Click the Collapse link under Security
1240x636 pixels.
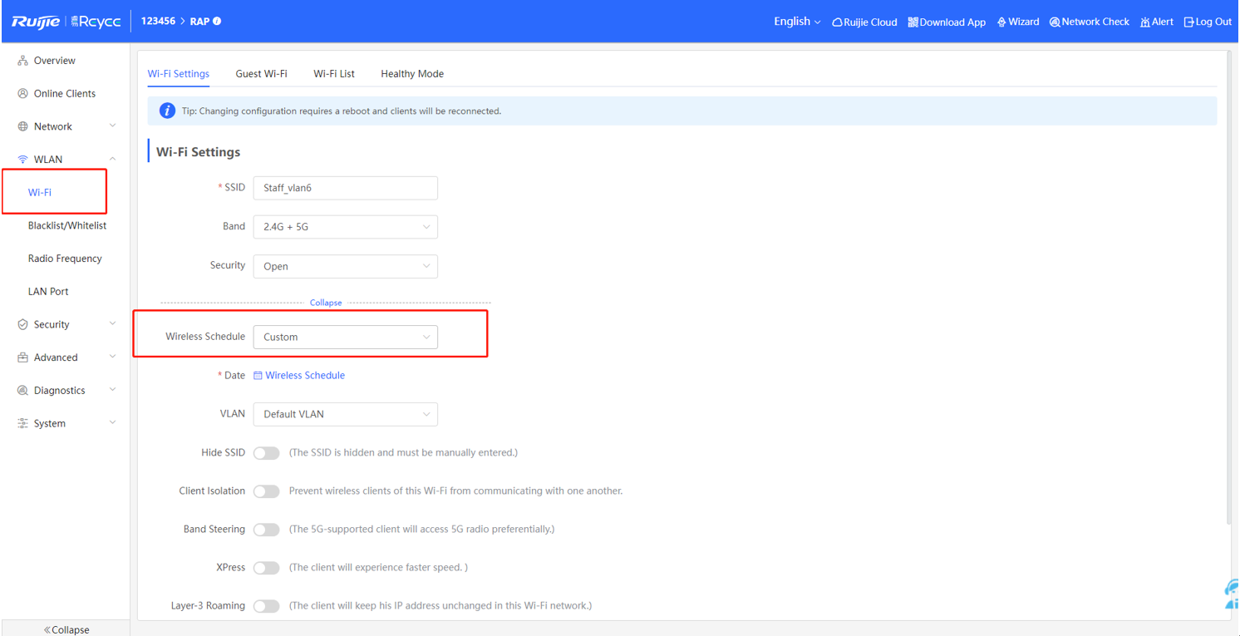point(326,303)
